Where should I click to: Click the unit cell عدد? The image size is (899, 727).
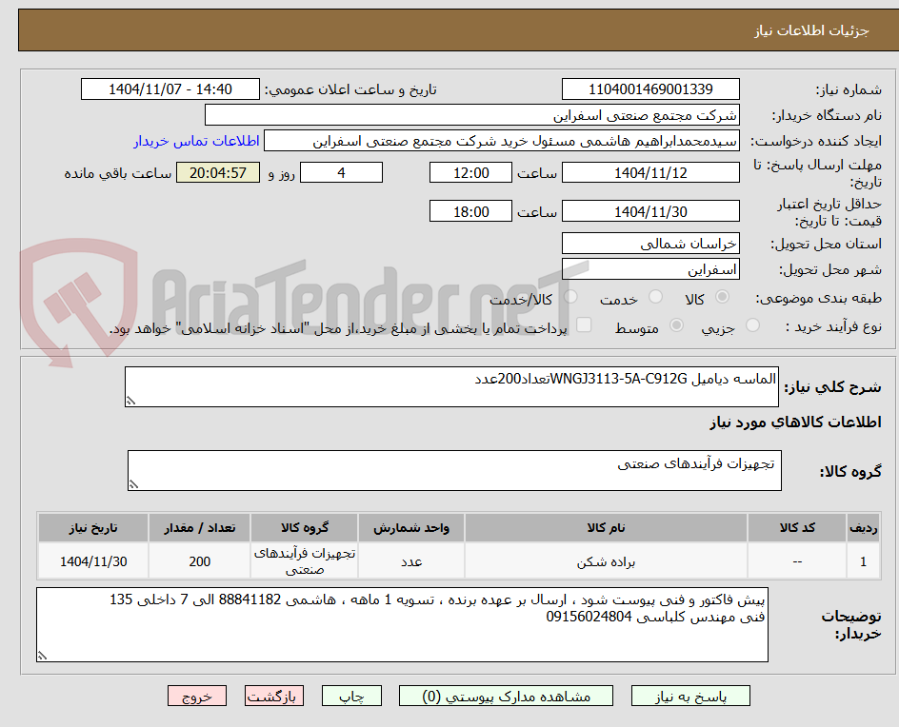pos(411,561)
